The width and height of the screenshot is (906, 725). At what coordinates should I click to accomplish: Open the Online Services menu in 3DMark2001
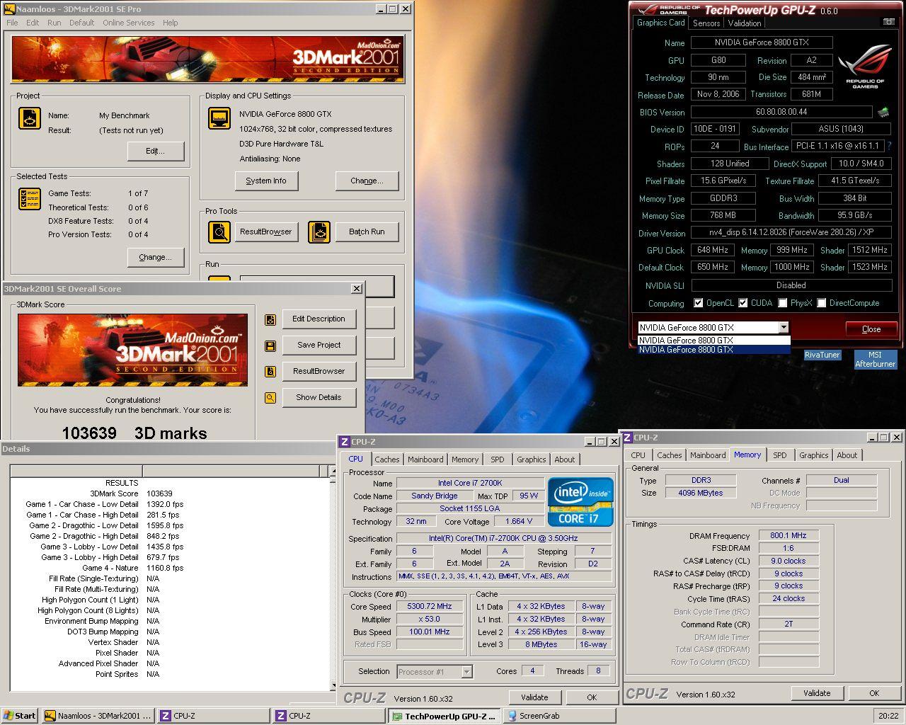pyautogui.click(x=128, y=23)
